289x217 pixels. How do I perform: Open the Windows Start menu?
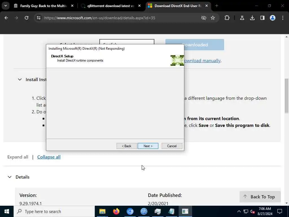coord(7,211)
